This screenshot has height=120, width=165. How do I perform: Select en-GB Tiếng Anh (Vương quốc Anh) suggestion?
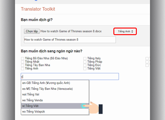click(55, 83)
